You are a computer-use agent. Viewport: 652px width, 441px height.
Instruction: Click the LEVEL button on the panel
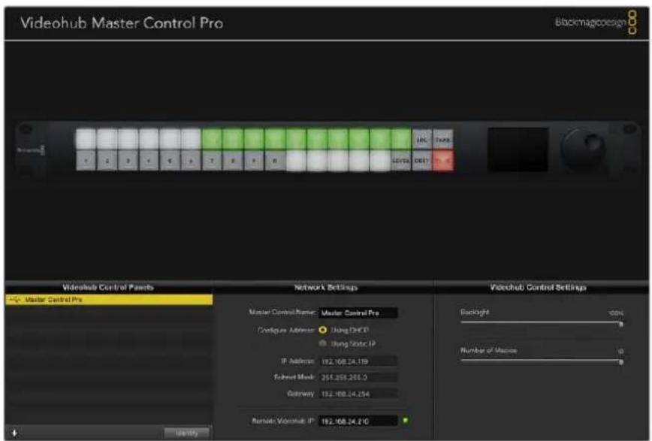coord(400,161)
